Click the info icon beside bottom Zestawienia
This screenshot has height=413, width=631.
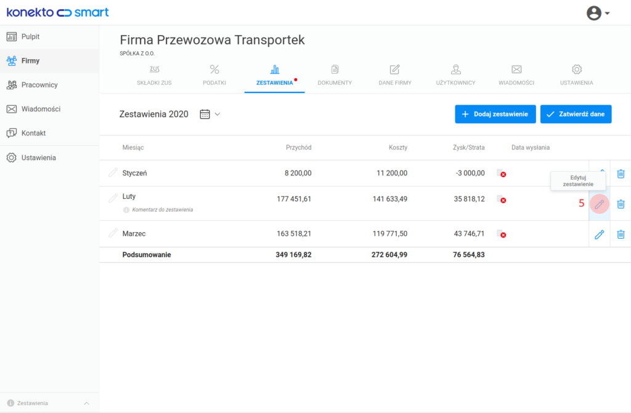click(x=10, y=403)
